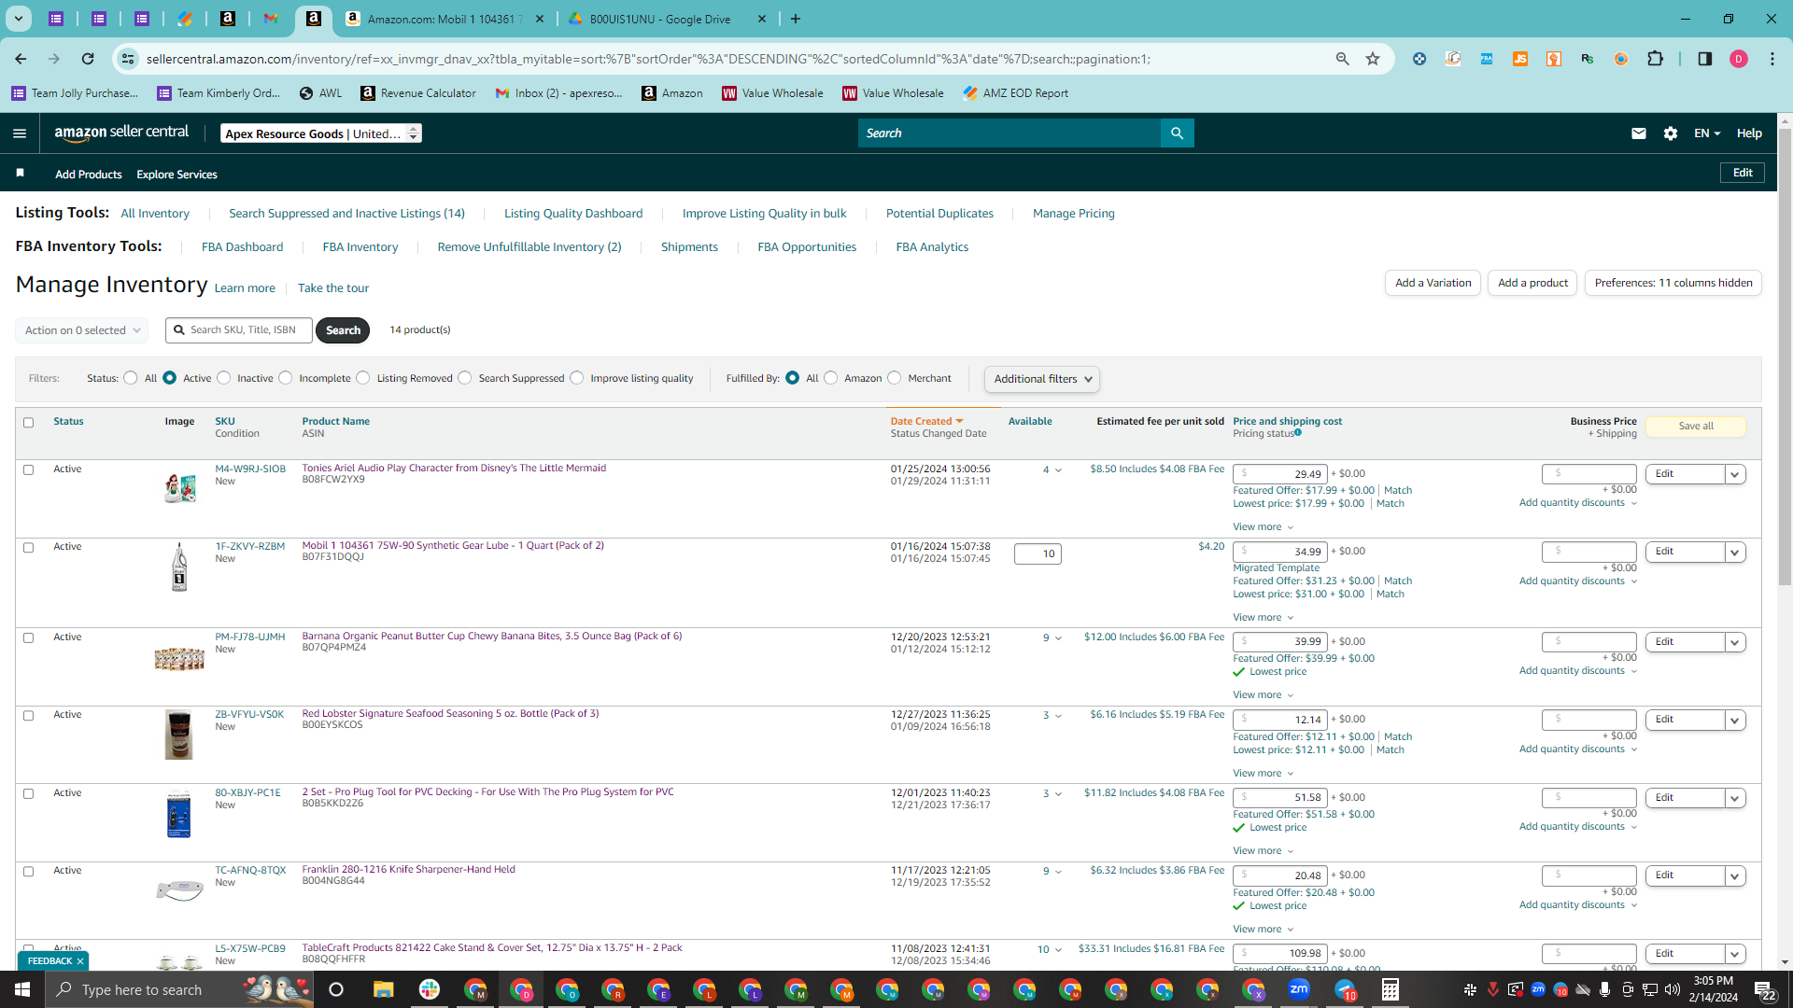The width and height of the screenshot is (1793, 1008).
Task: Select Fulfilled By Amazon radio button
Action: click(831, 378)
